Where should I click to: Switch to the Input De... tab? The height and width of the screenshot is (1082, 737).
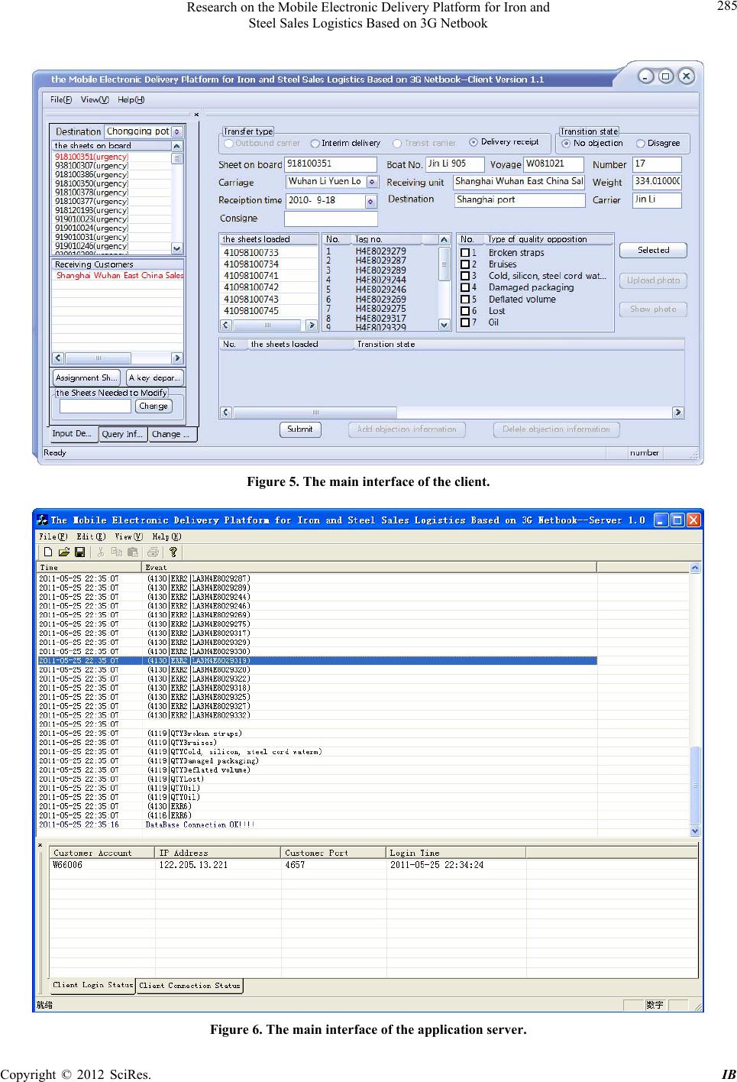click(x=73, y=434)
